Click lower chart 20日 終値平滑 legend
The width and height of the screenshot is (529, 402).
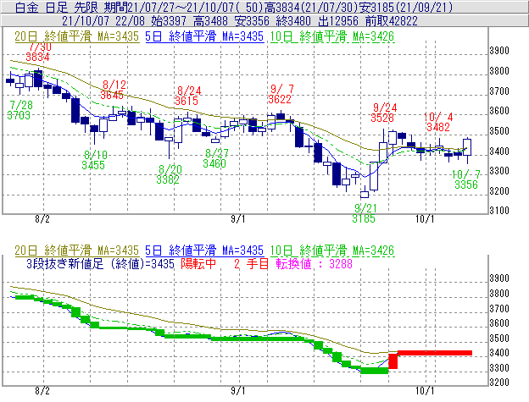click(77, 251)
